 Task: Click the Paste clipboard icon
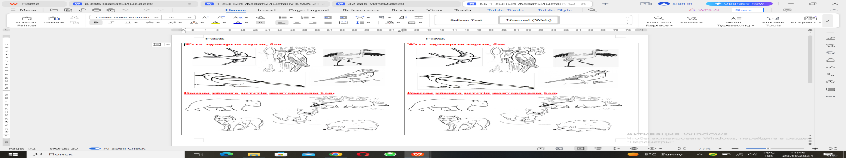(54, 18)
